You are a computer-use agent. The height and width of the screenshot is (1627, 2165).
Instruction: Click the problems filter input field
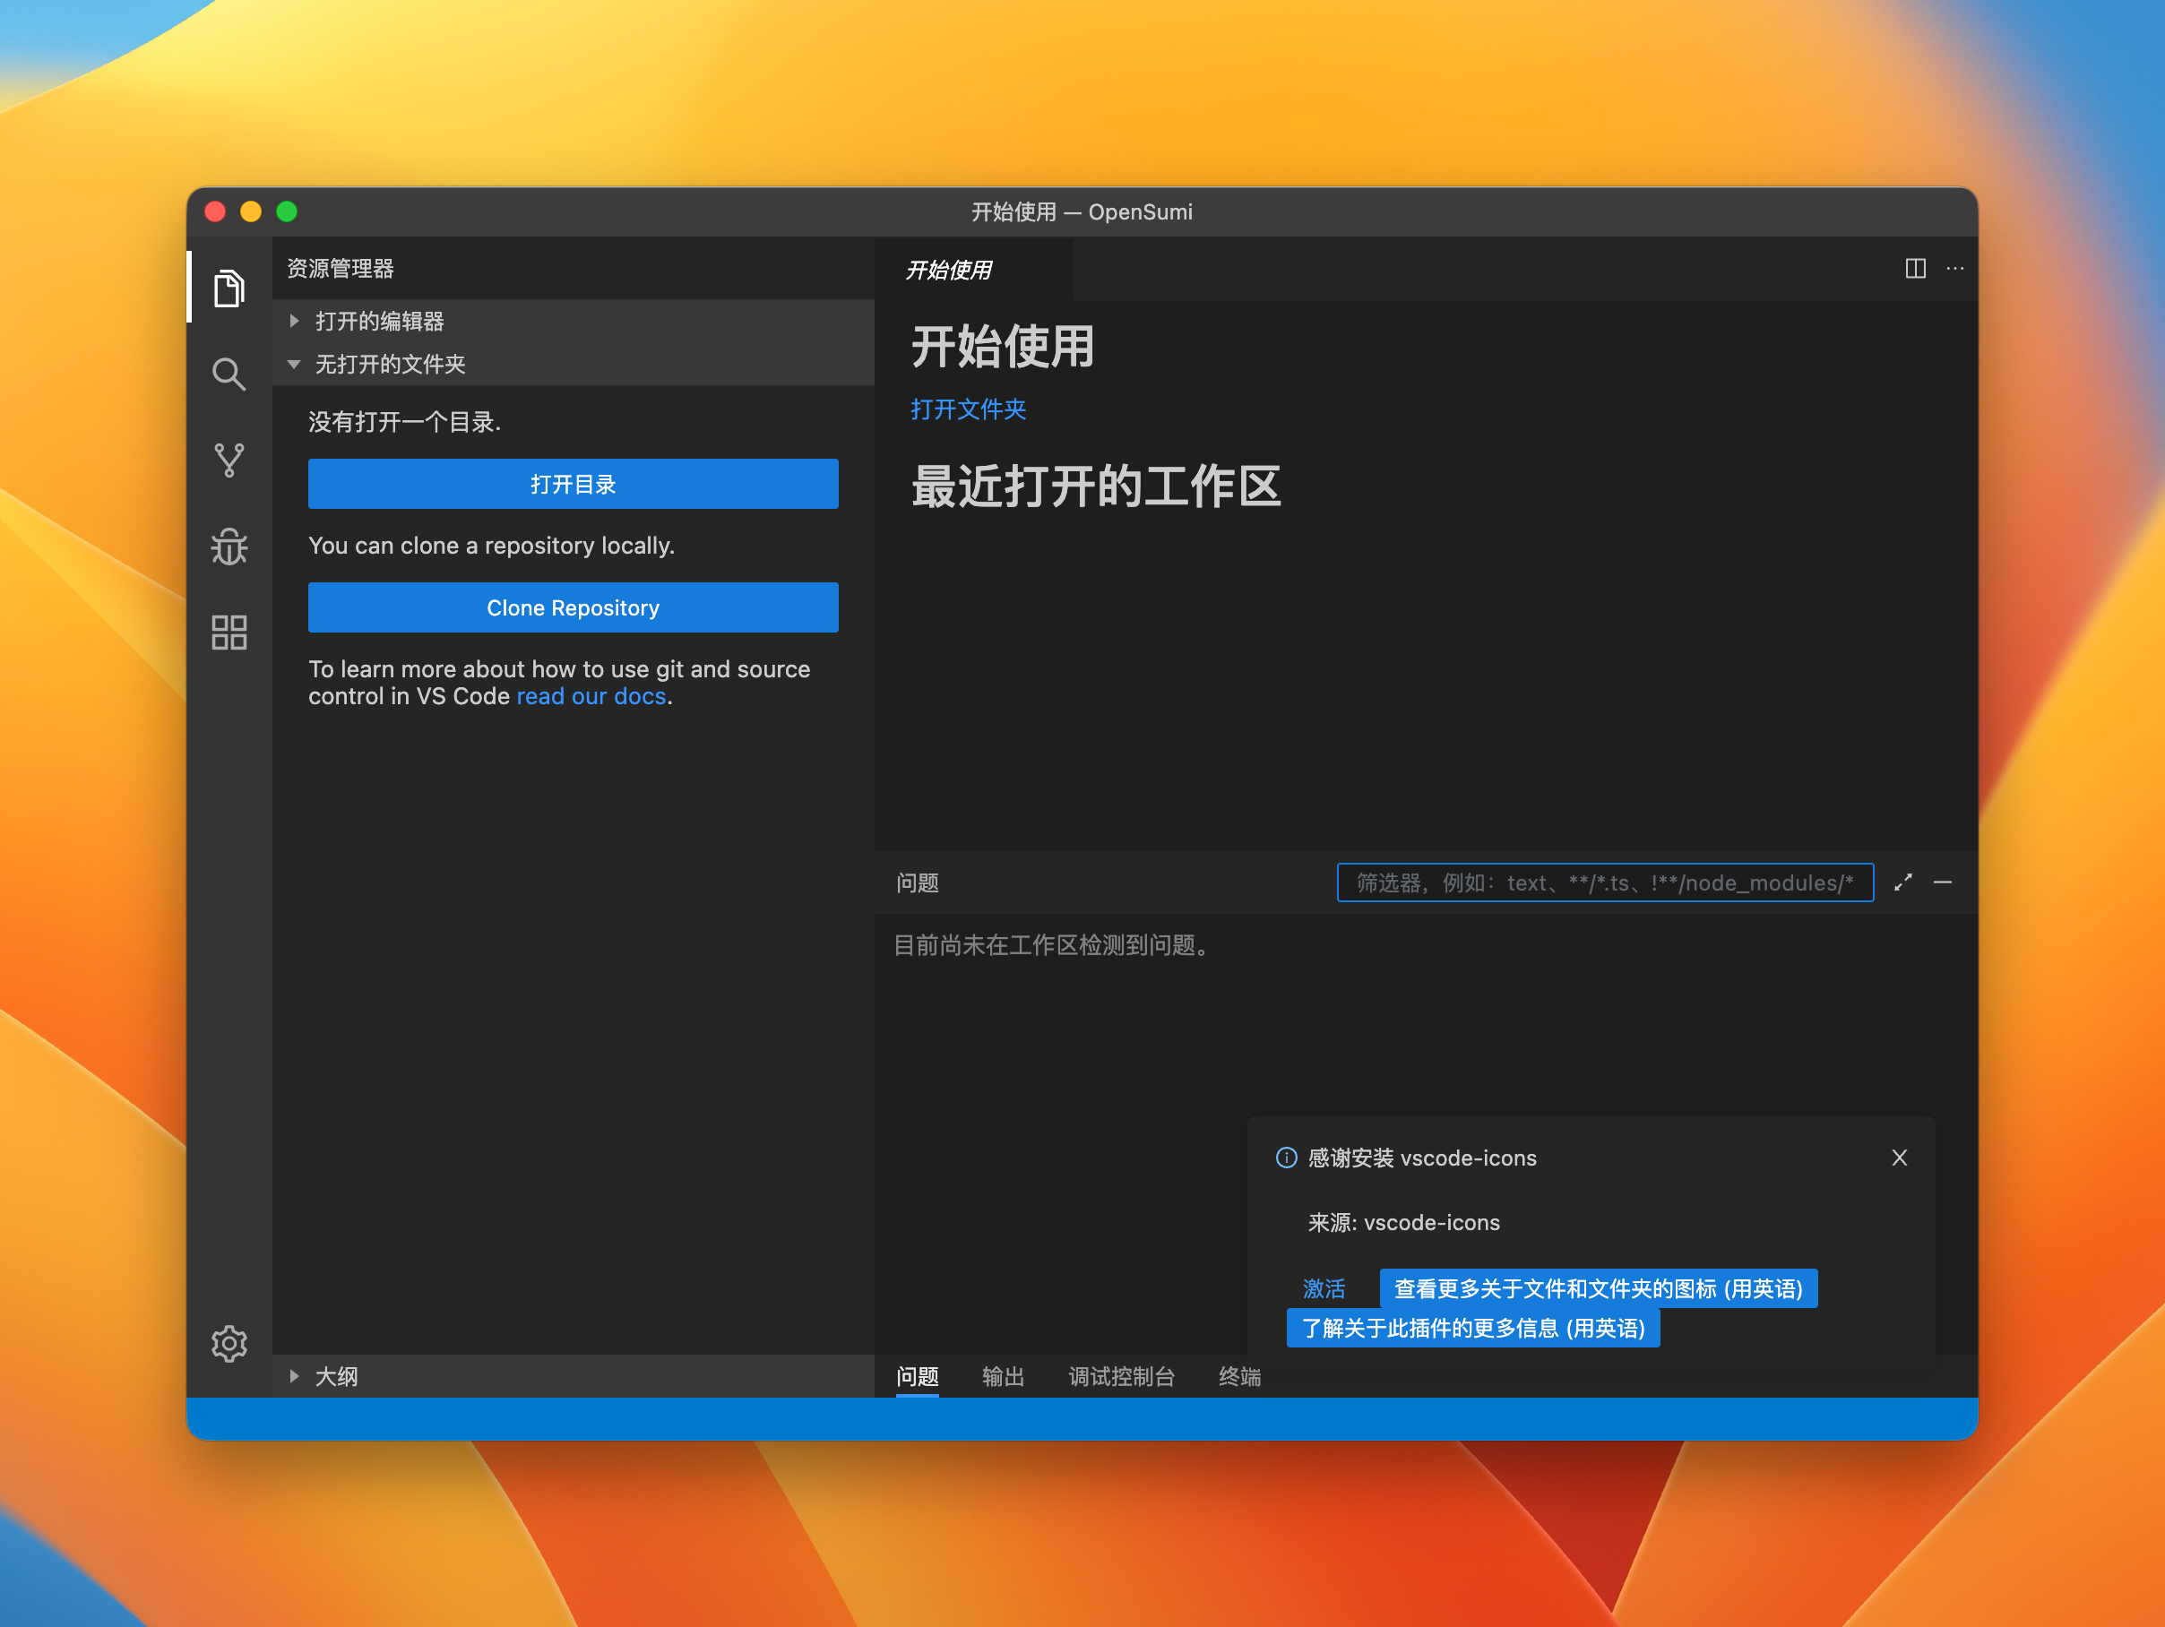(1604, 882)
